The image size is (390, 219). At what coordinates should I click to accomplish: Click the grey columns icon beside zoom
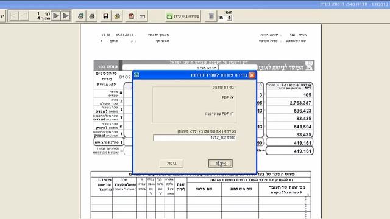click(211, 16)
